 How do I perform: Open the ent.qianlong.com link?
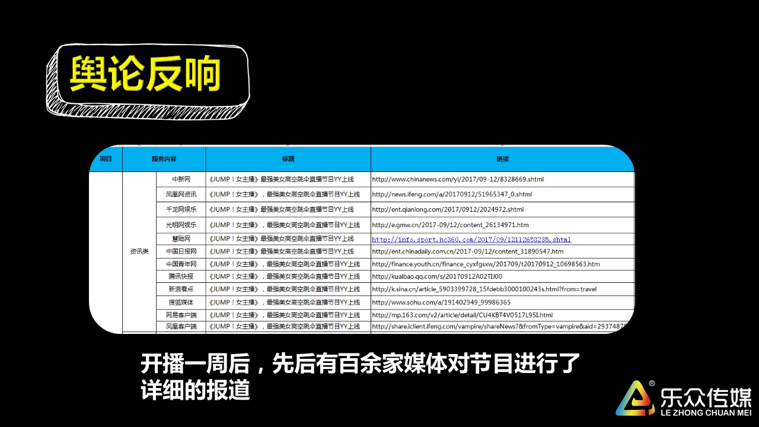(x=447, y=209)
